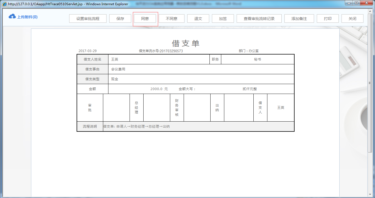The width and height of the screenshot is (375, 198).
Task: Reject the form with 不同意 button
Action: click(171, 18)
